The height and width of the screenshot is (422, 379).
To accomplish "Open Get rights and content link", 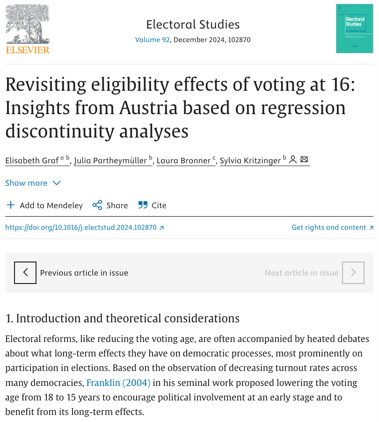I will [x=328, y=227].
